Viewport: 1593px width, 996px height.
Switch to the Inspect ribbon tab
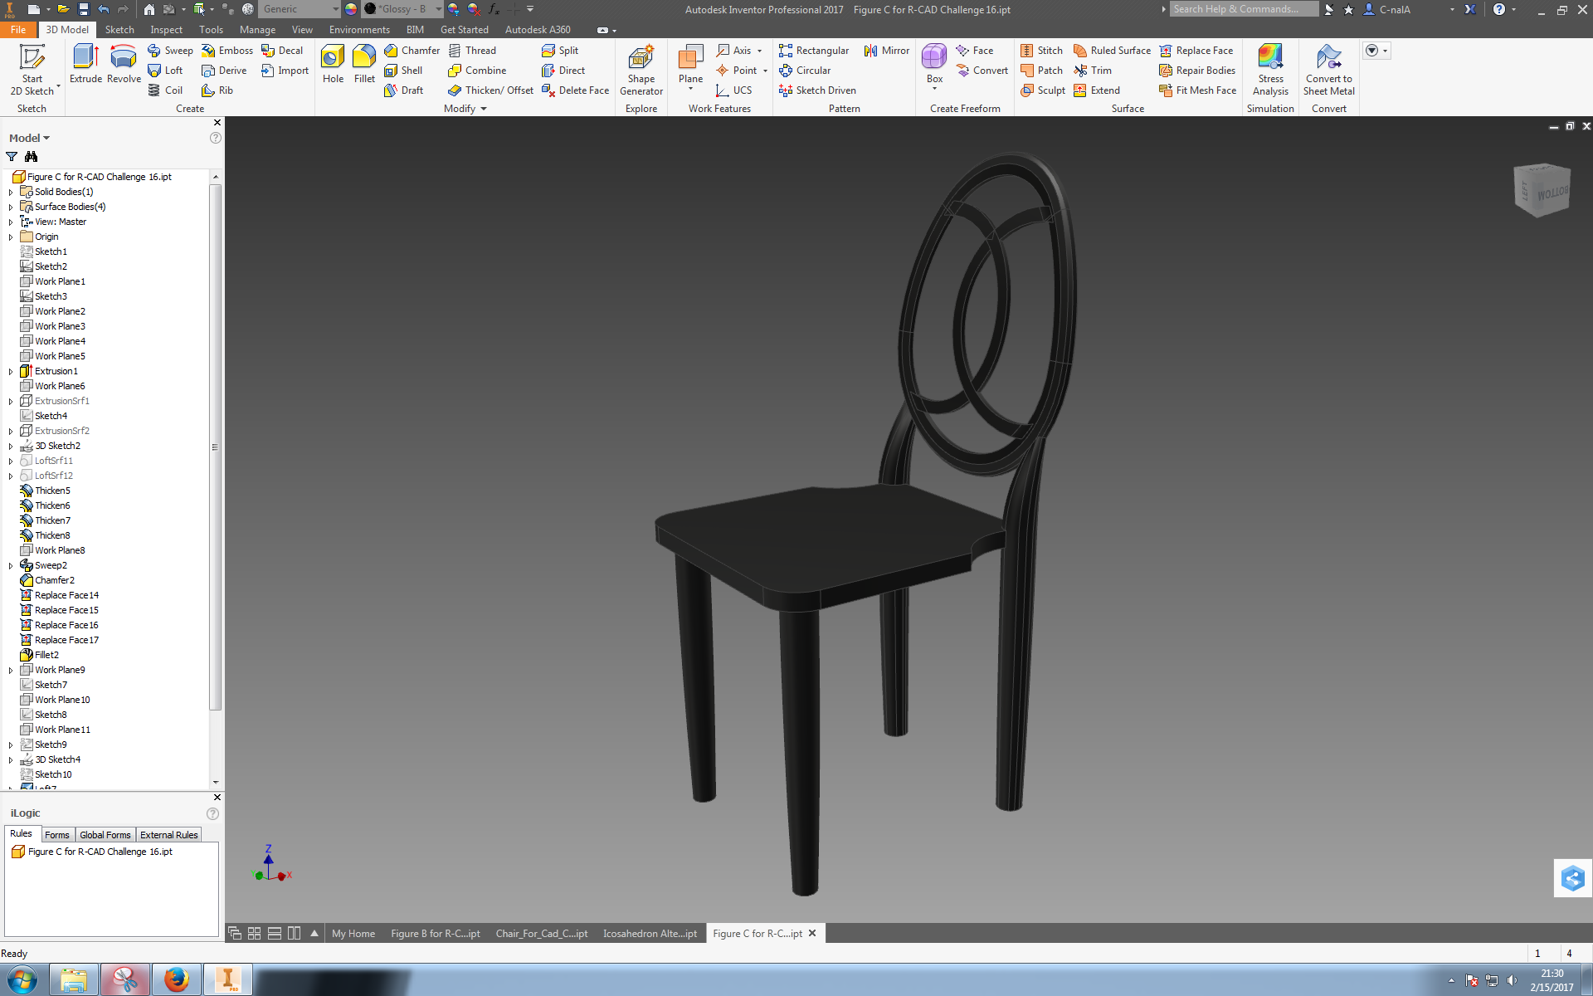(166, 30)
